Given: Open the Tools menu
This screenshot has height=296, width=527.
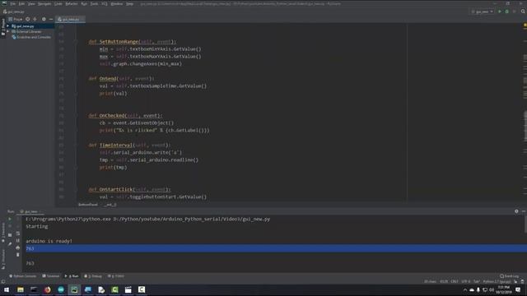Looking at the screenshot, I should (x=94, y=3).
